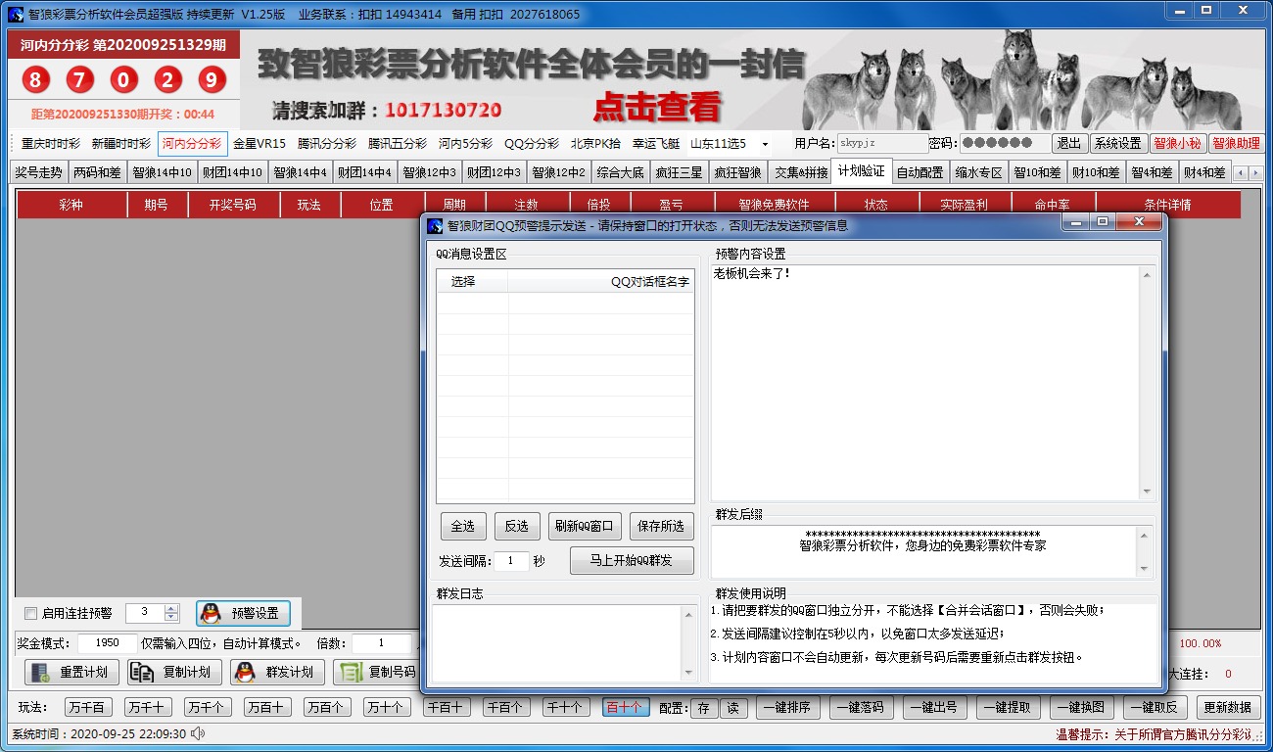
Task: Increase the 连挂预警 count with up arrow
Action: [171, 608]
